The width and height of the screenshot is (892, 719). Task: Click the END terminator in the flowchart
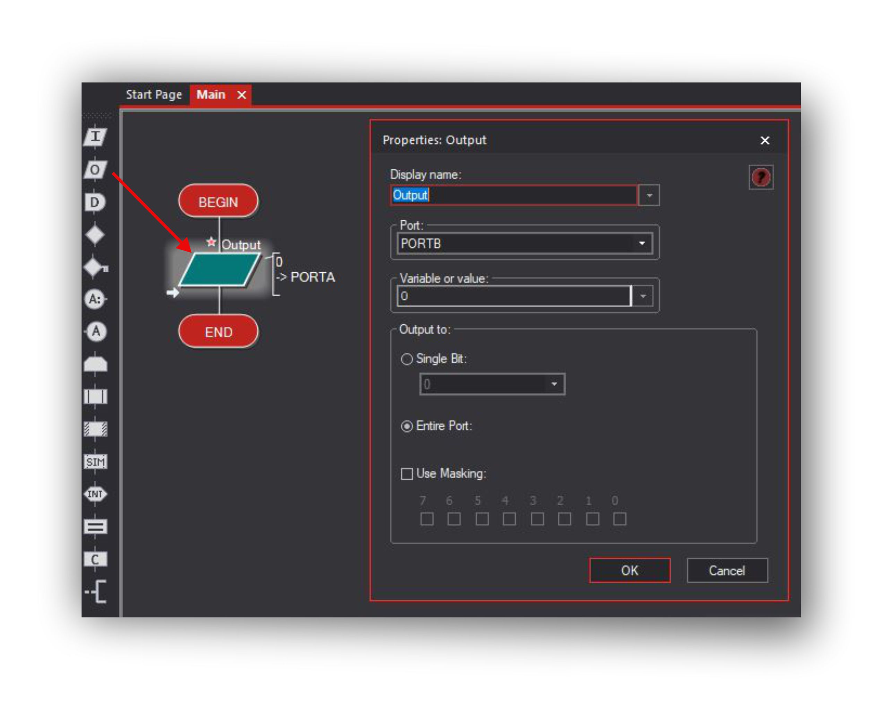pos(218,332)
